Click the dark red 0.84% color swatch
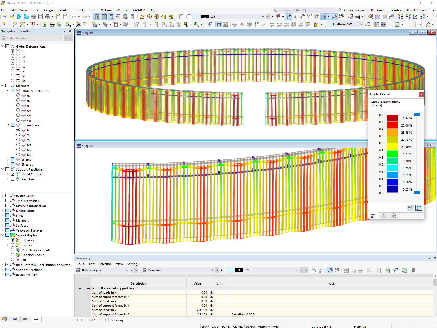The height and width of the screenshot is (328, 437). pyautogui.click(x=393, y=118)
